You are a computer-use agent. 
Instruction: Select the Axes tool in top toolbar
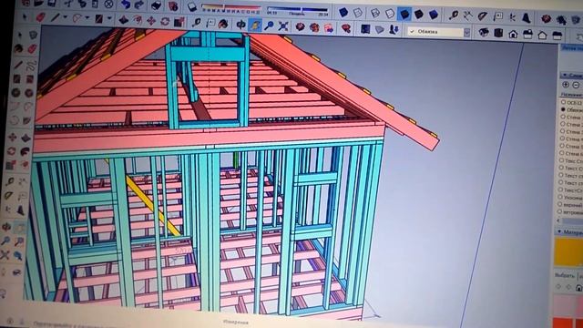click(x=512, y=16)
